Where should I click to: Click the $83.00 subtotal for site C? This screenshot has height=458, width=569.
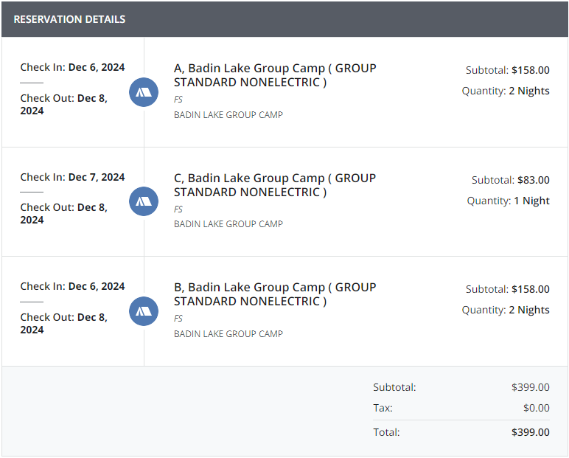[533, 180]
